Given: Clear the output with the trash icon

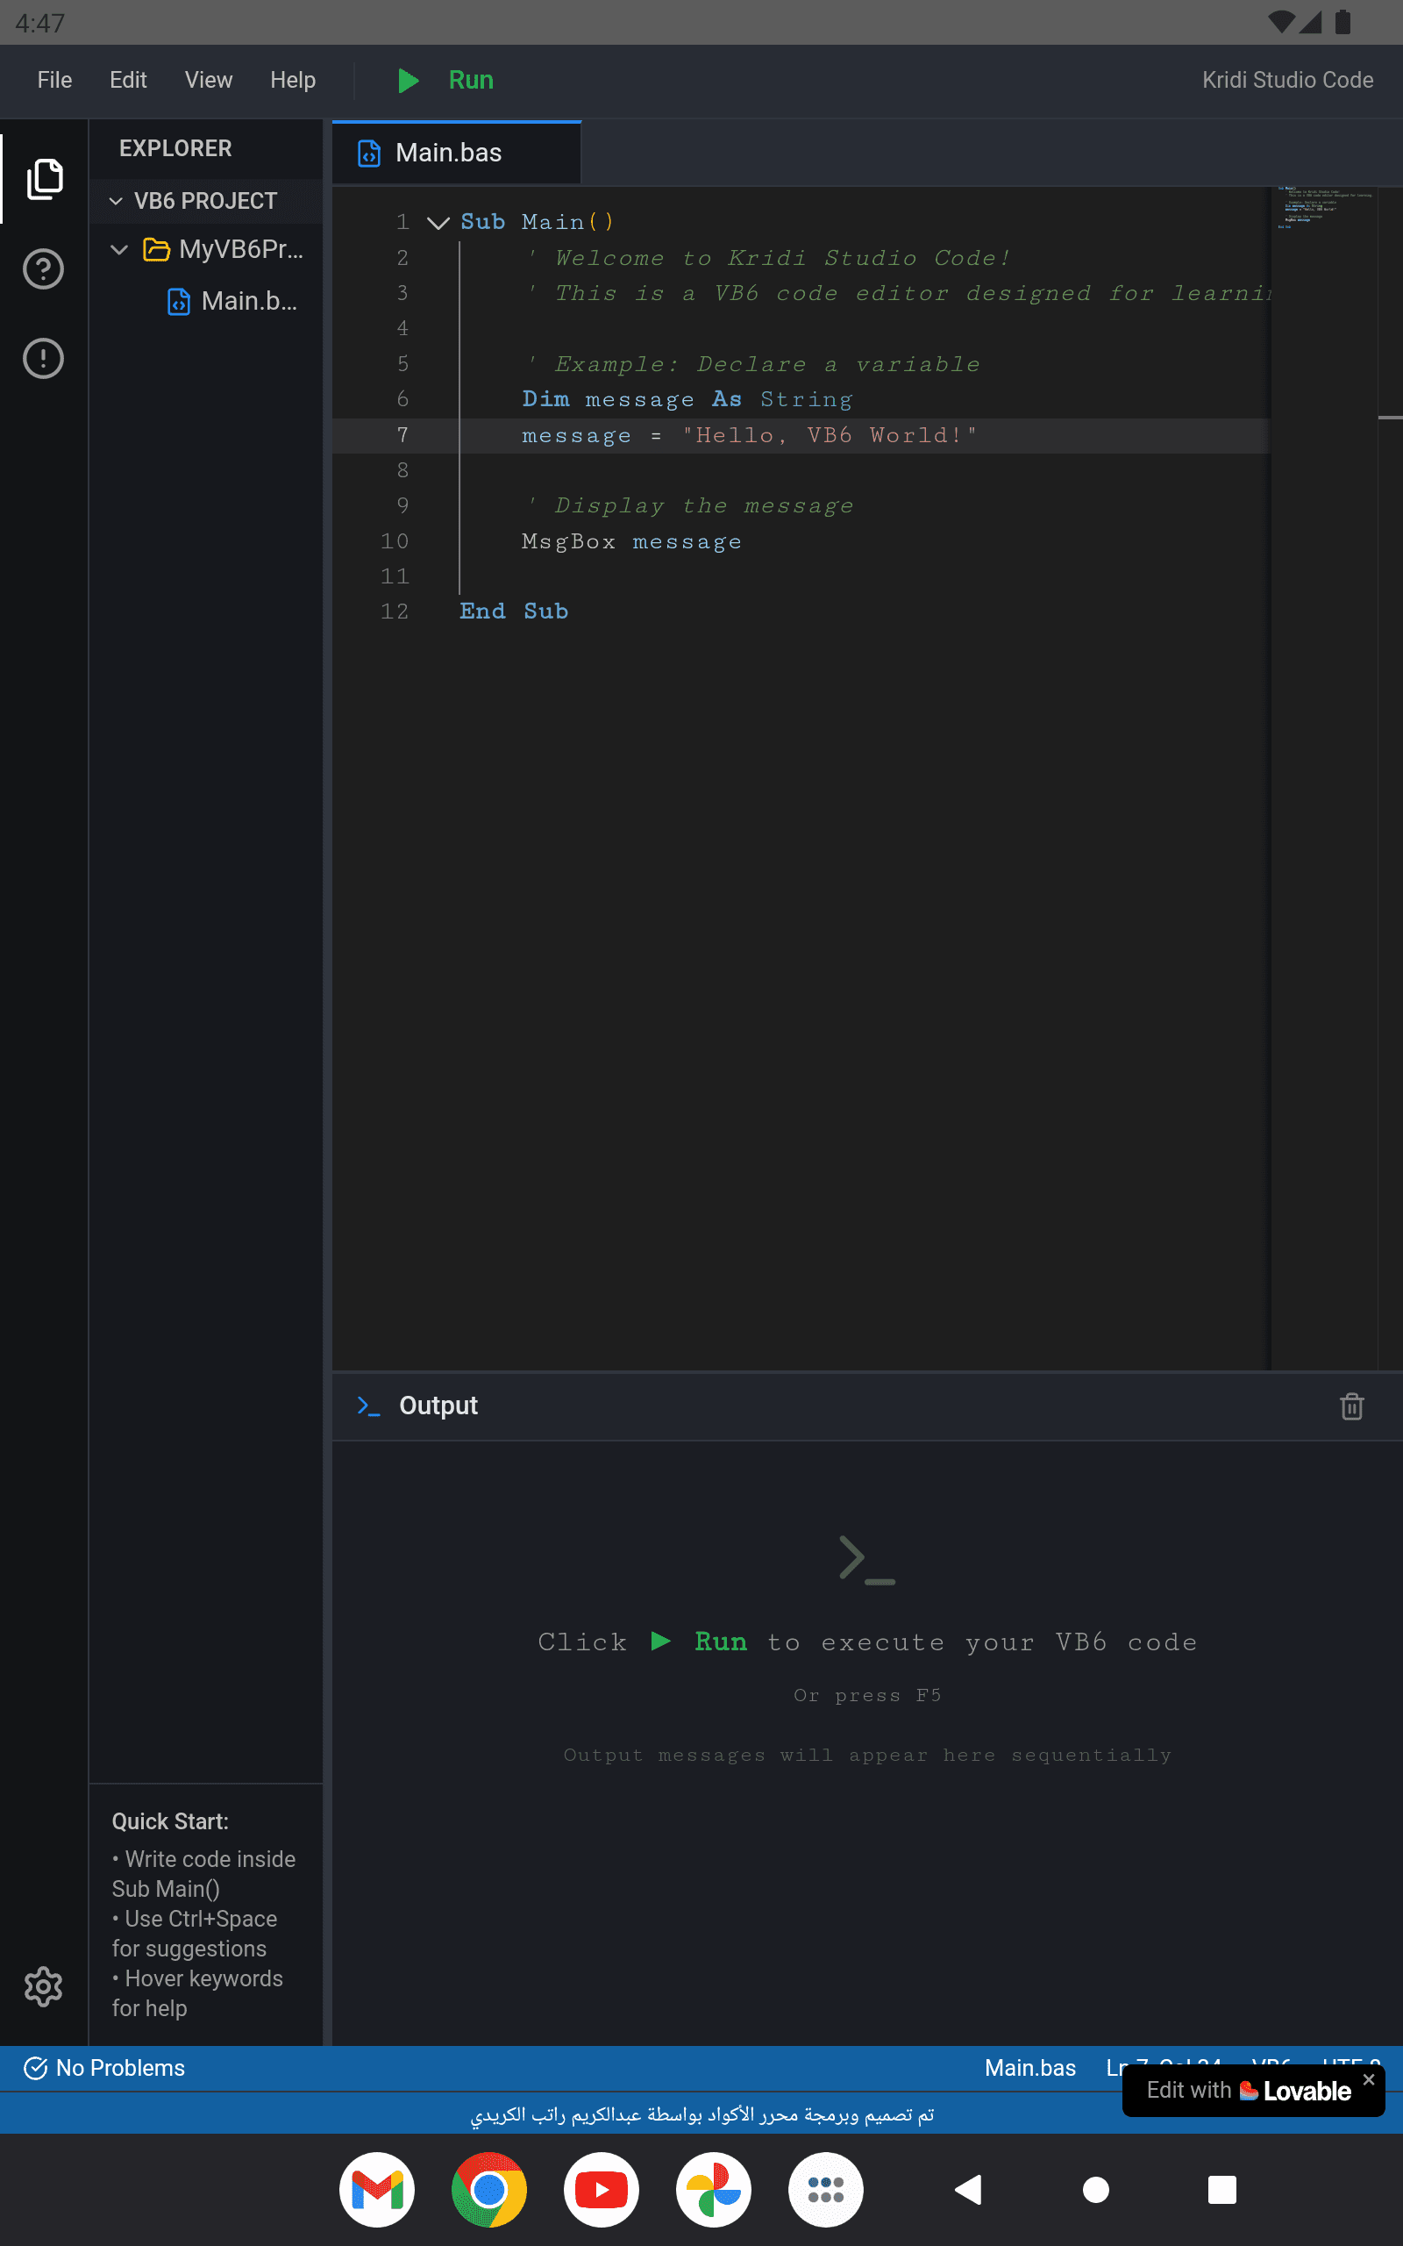Looking at the screenshot, I should (1351, 1406).
